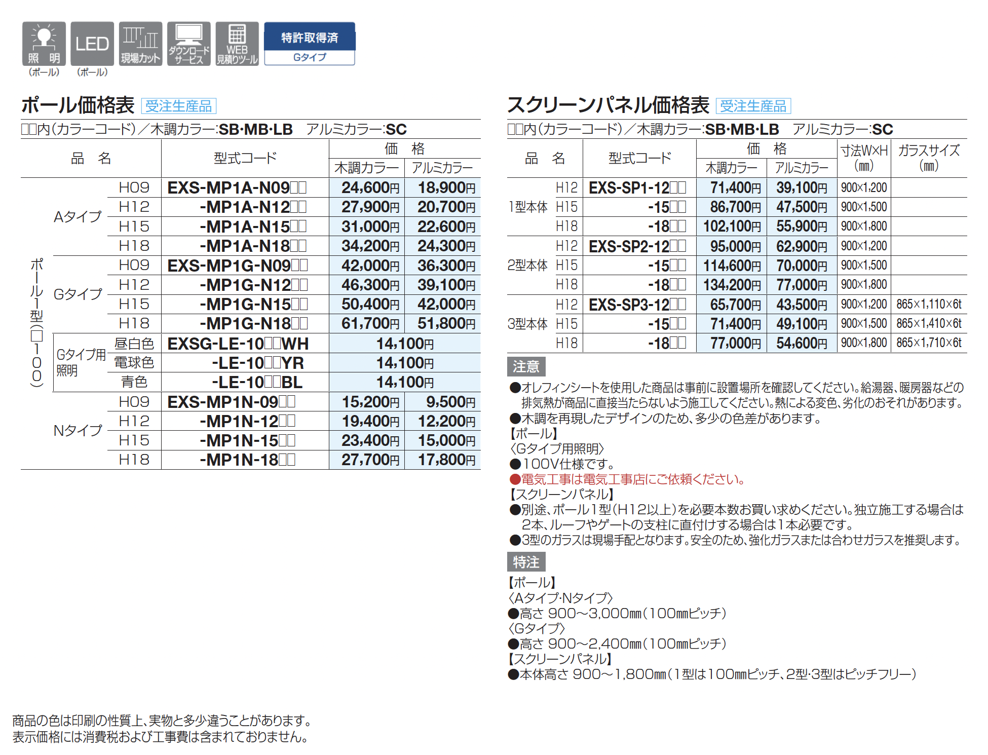Click the 14,100円 price in the 昼白色 row
Screen dimensions: 988x755
click(x=405, y=344)
